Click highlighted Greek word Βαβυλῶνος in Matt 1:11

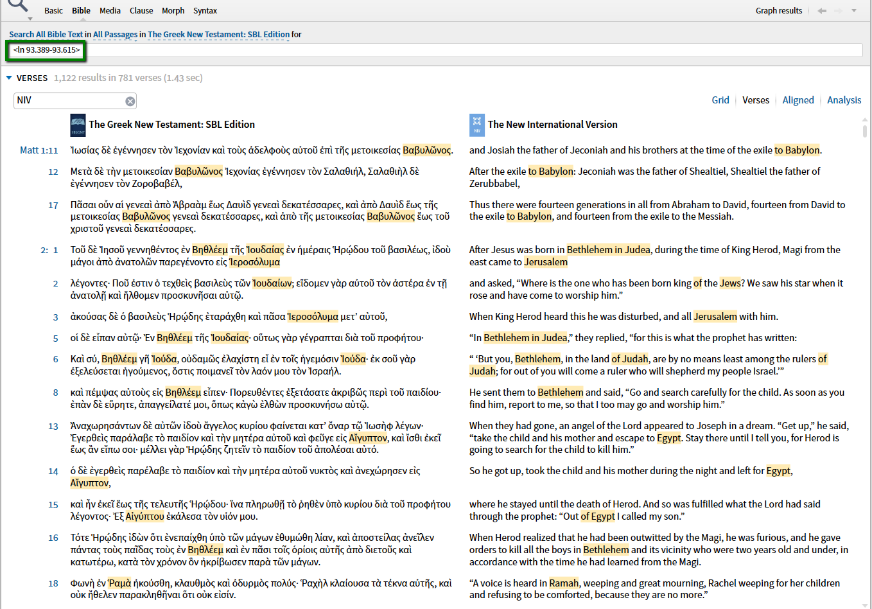pos(426,150)
